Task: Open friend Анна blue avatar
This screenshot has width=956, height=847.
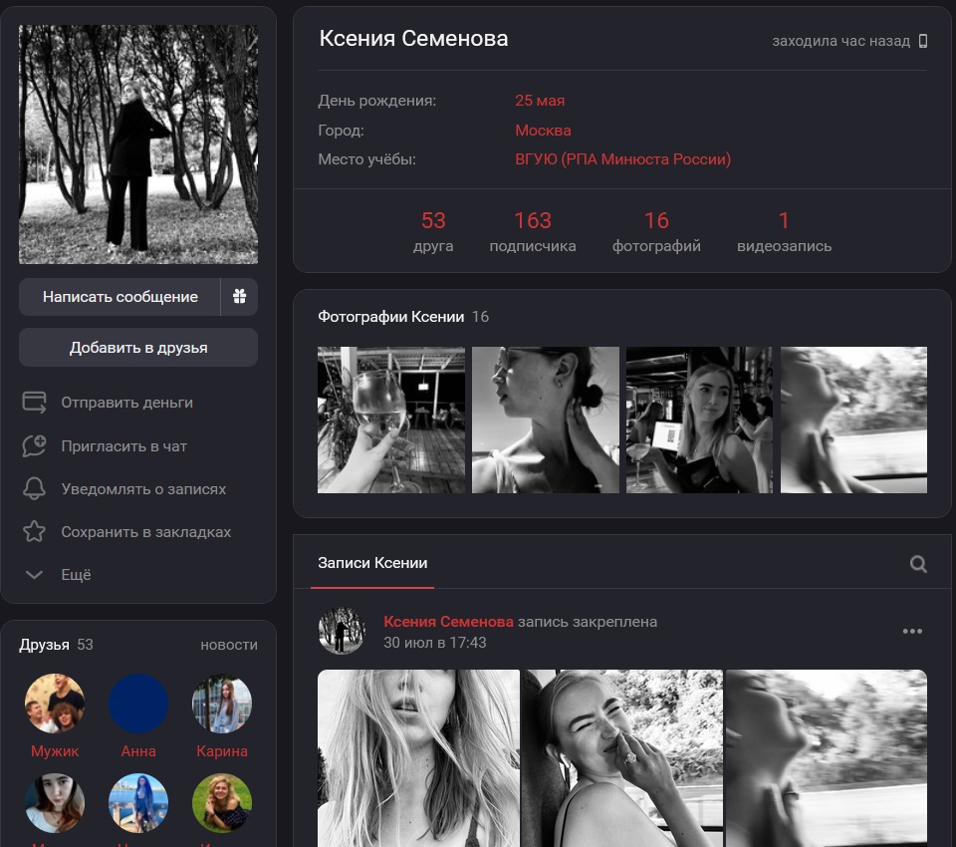Action: (138, 703)
